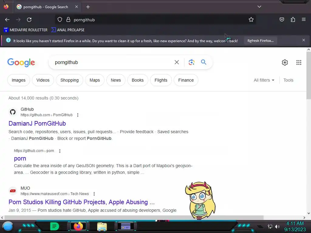Viewport: 311px width, 233px height.
Task: Expand the All filters dropdown
Action: 264,80
